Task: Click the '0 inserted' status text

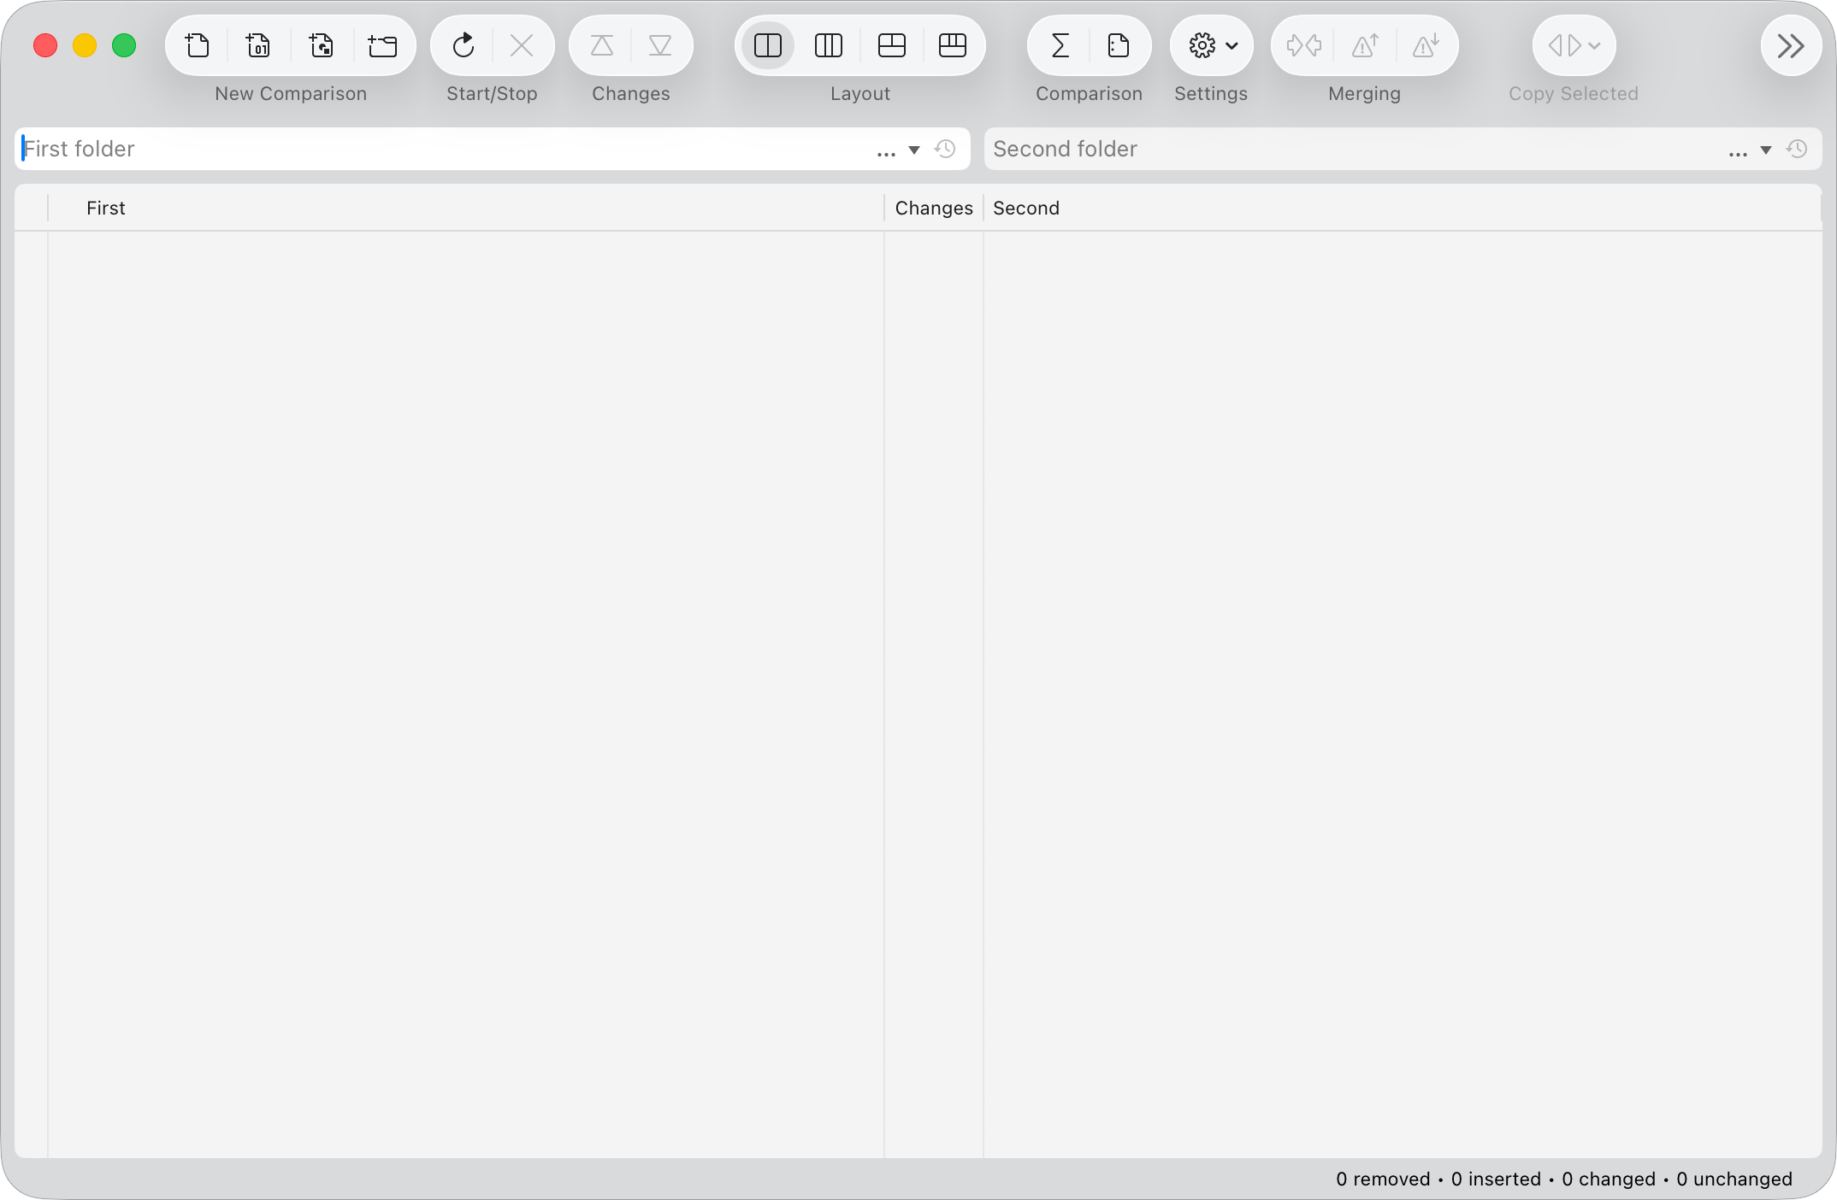Action: tap(1496, 1179)
